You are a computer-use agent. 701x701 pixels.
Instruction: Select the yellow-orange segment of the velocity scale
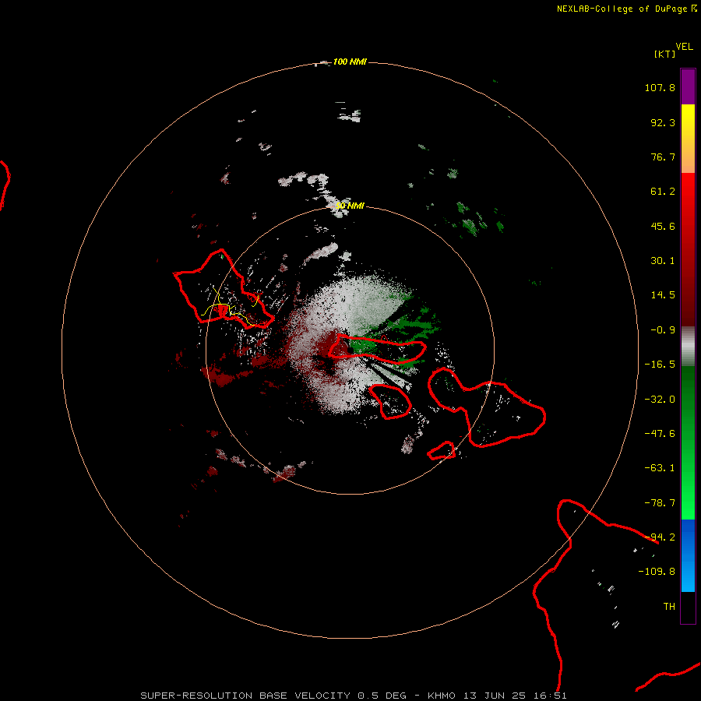pos(688,139)
